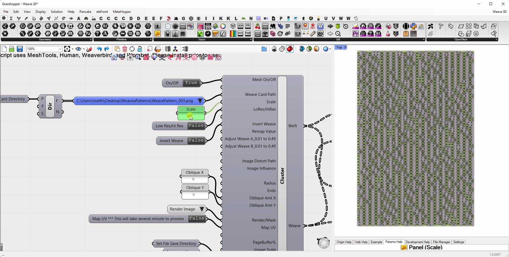
Task: Click the Python script component icon
Action: 413,26
